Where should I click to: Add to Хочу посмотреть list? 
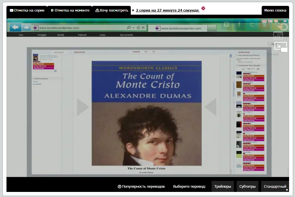pos(112,10)
